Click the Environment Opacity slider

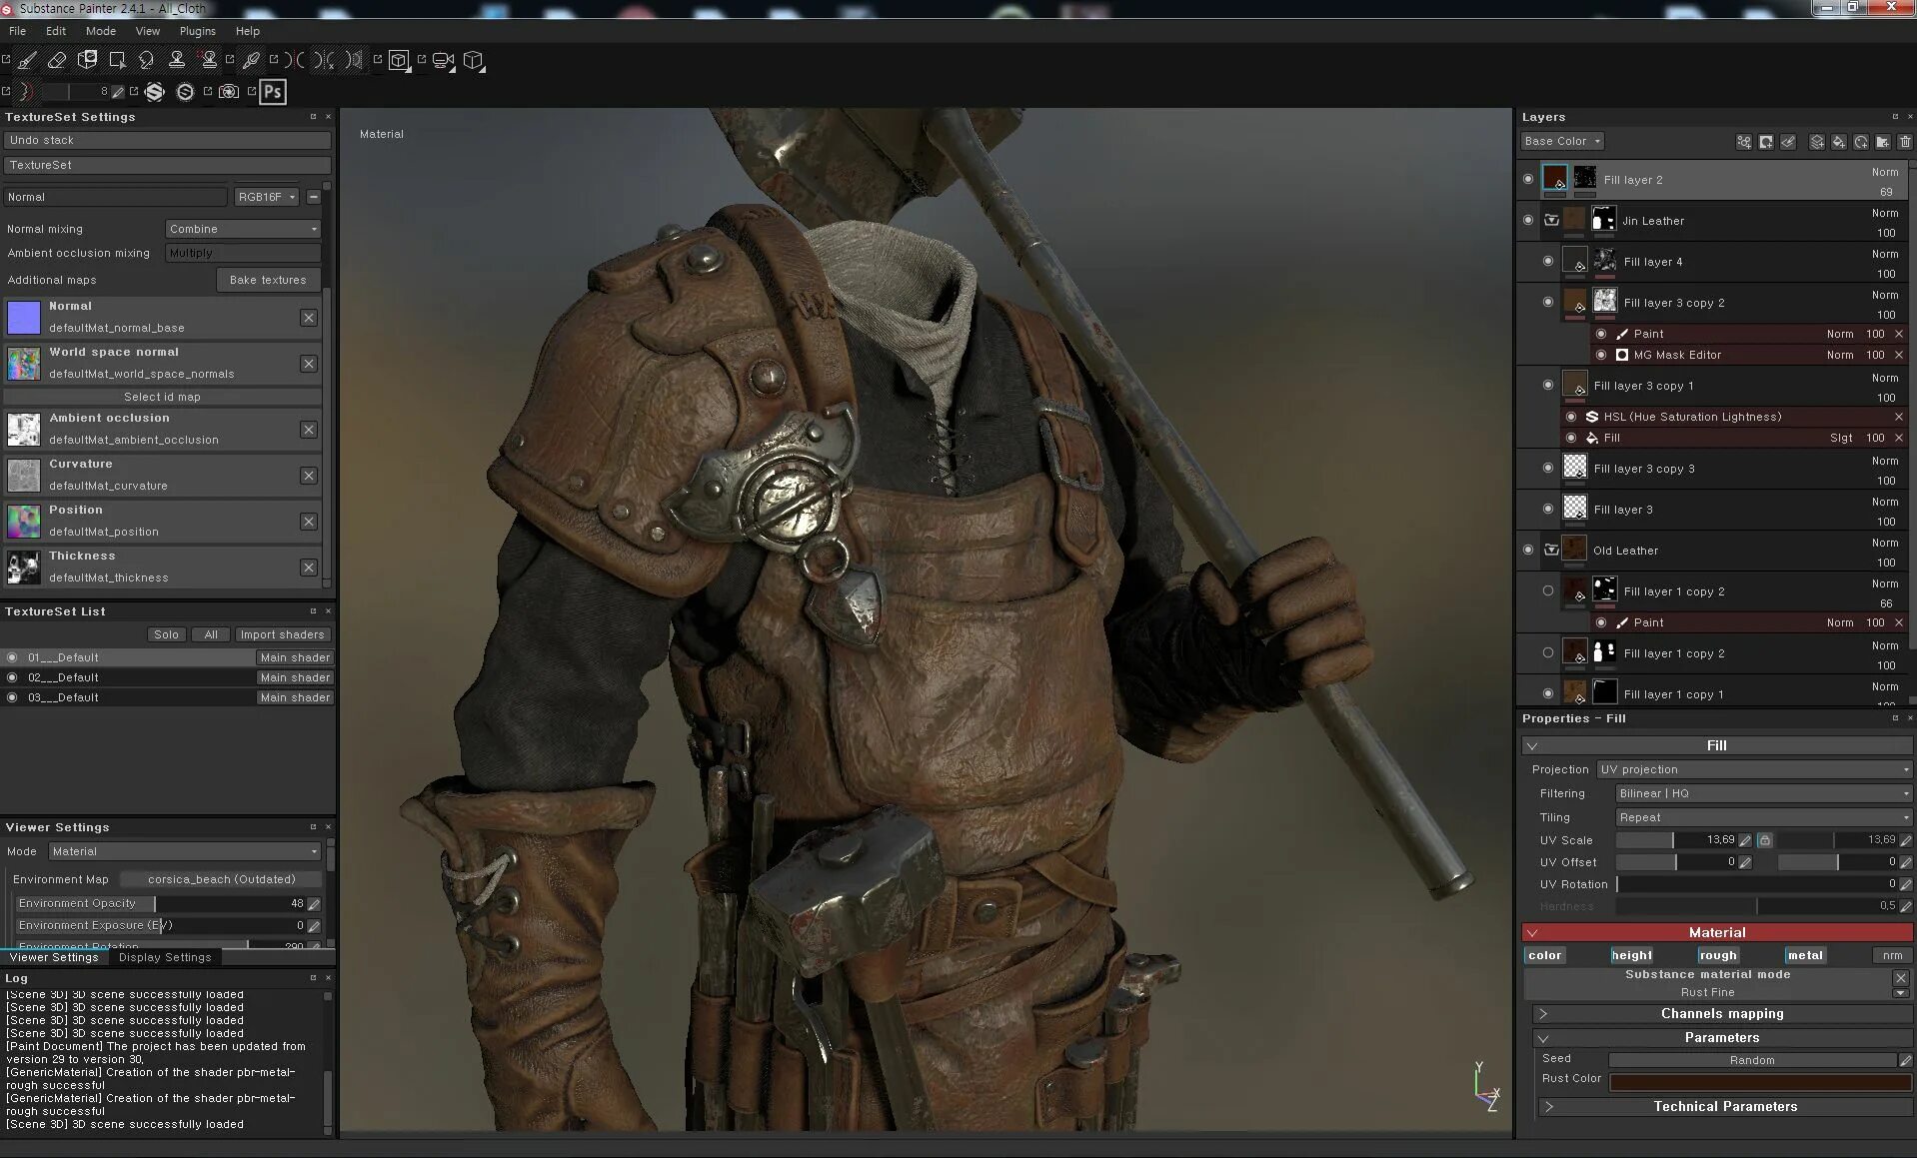162,903
